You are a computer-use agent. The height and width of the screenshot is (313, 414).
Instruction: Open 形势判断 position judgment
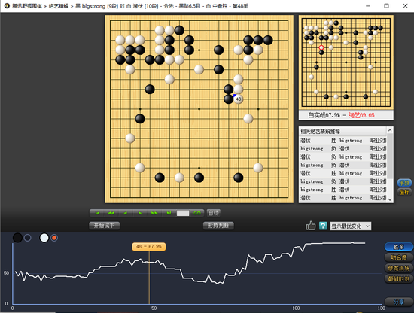click(x=218, y=226)
